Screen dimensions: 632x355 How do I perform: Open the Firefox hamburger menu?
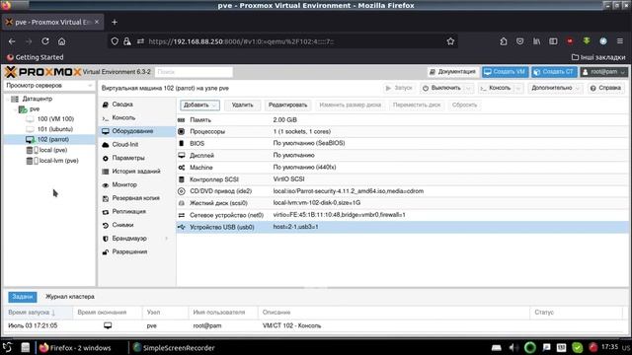point(620,41)
